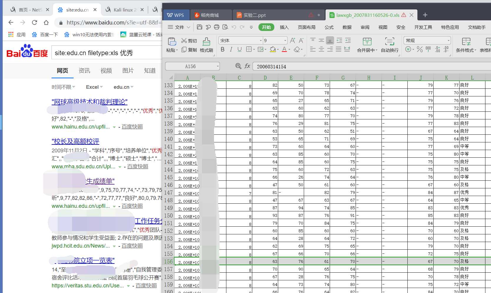Click the decrease indent icon

pos(339,40)
